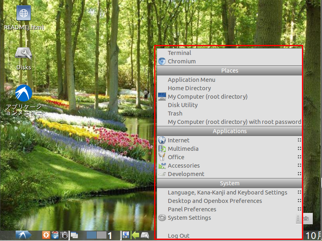
Task: Expand the Development submenu
Action: [229, 174]
